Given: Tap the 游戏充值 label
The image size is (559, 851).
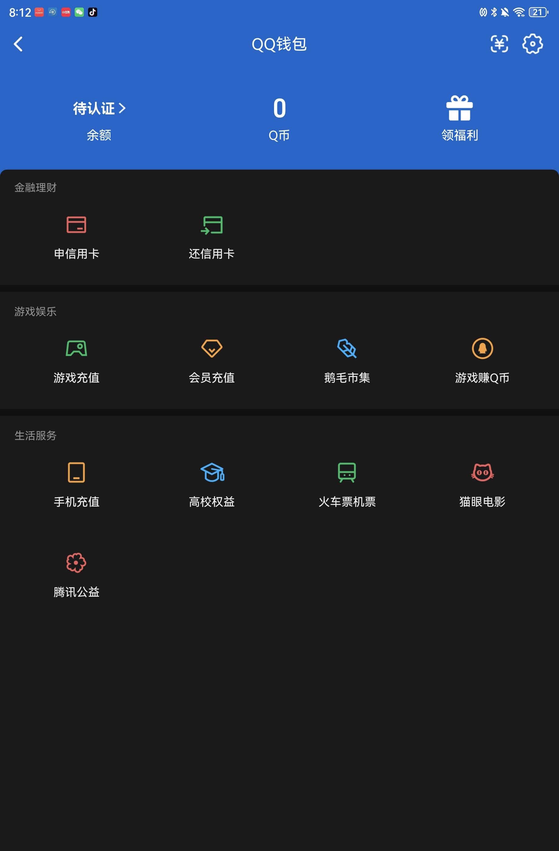Looking at the screenshot, I should [x=77, y=377].
